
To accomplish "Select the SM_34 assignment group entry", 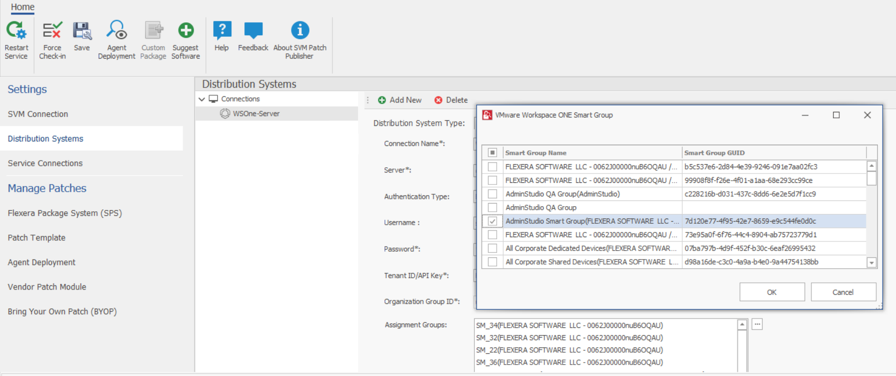I will click(x=570, y=326).
